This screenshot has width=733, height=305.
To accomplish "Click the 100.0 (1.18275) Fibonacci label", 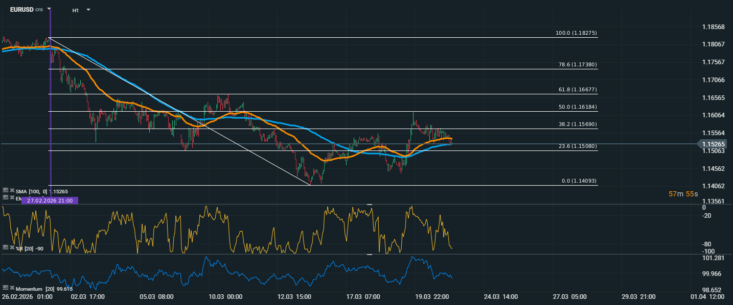I will pyautogui.click(x=576, y=33).
